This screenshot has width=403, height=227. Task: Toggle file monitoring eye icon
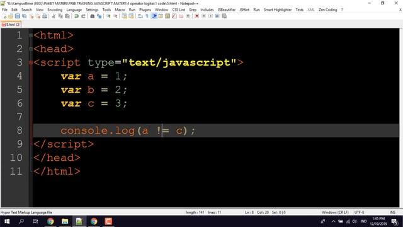pyautogui.click(x=188, y=16)
